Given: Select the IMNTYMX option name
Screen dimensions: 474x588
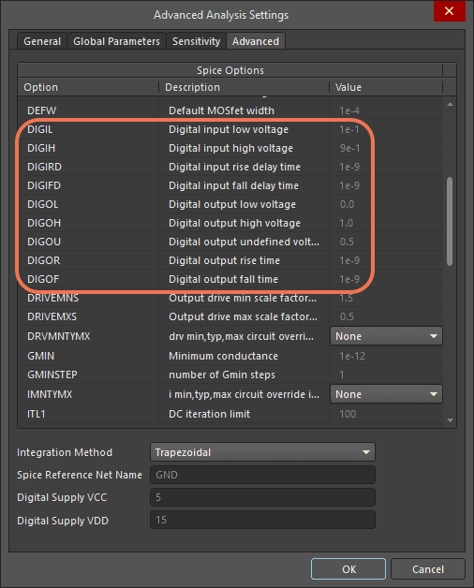Looking at the screenshot, I should point(50,394).
